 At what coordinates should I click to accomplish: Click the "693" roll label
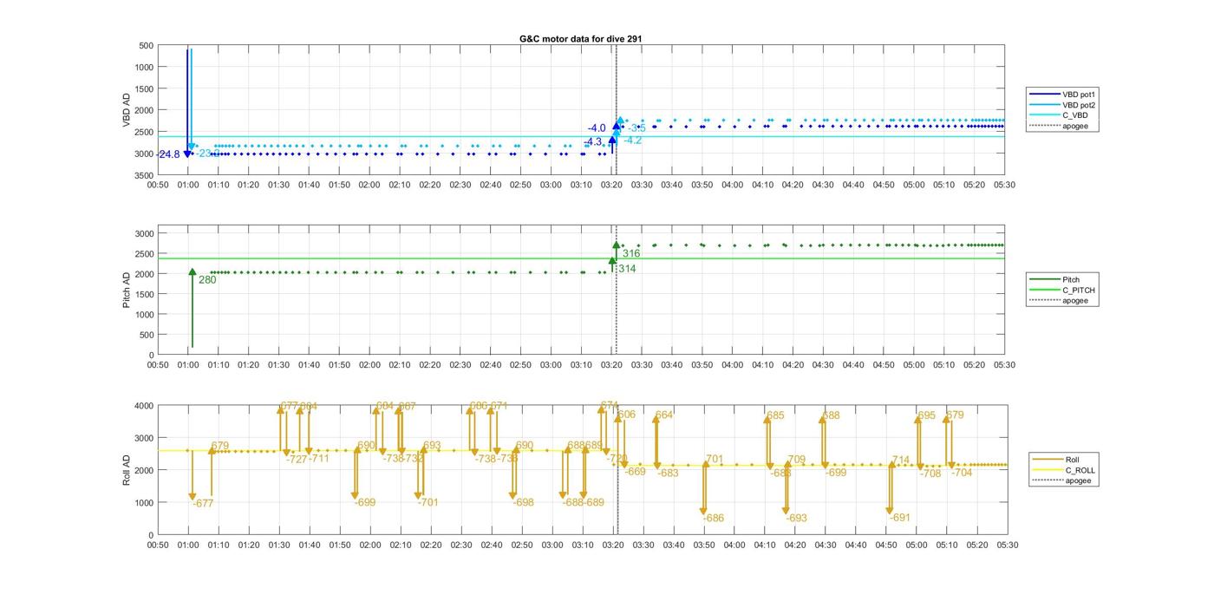click(x=432, y=446)
